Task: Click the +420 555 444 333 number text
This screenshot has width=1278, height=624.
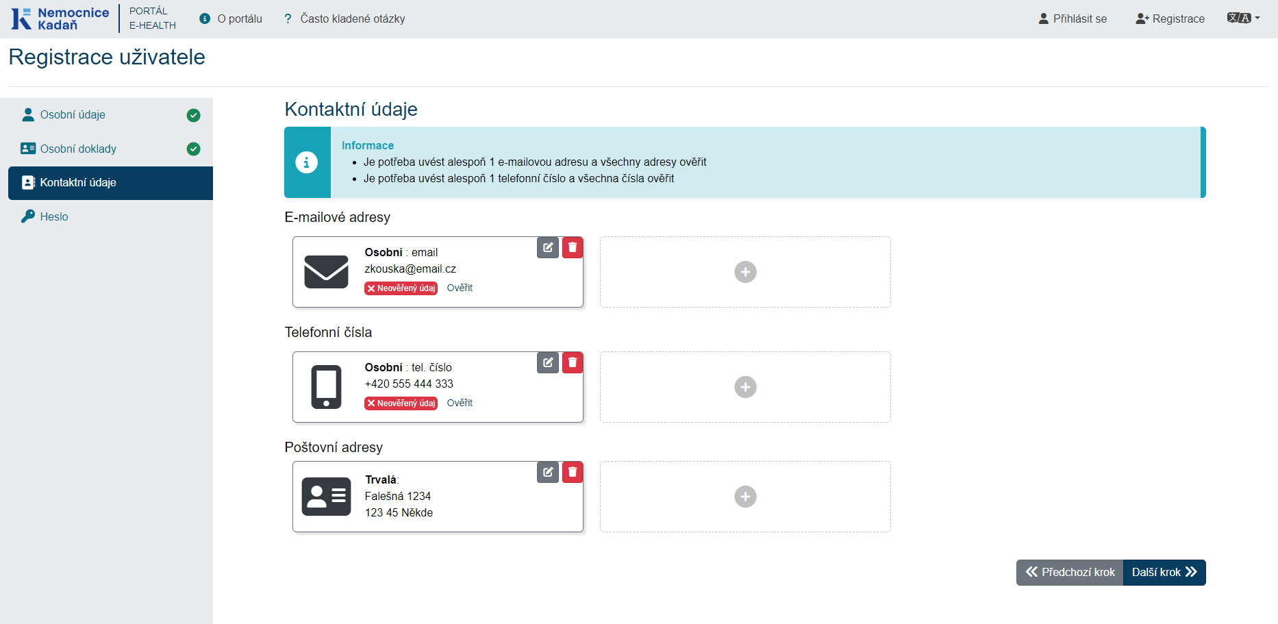Action: (409, 384)
